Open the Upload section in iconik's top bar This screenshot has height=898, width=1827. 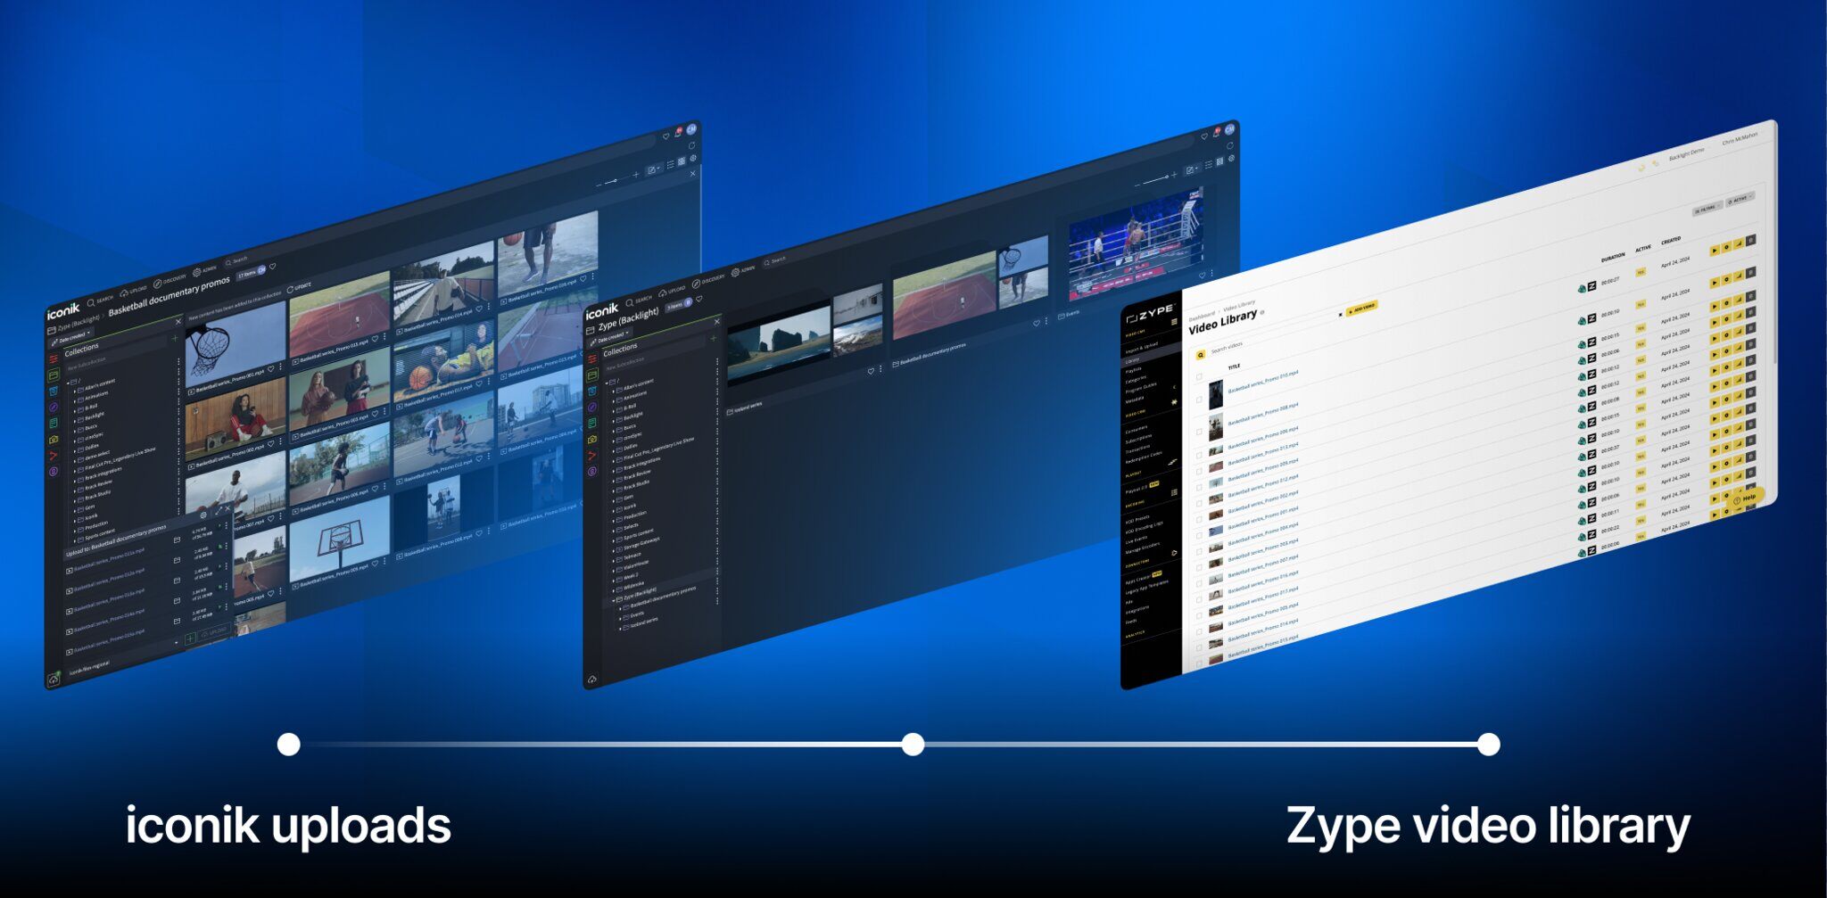coord(125,292)
